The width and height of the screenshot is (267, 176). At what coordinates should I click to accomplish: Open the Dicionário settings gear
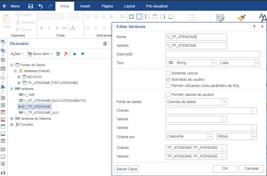(x=105, y=43)
